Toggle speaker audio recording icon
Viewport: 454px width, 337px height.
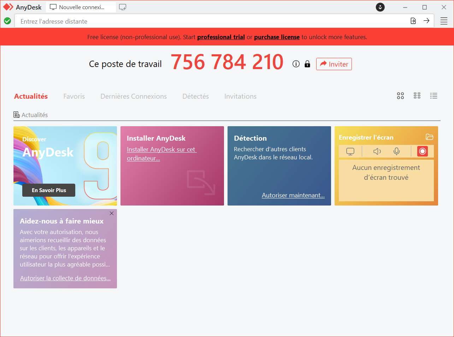coord(377,152)
